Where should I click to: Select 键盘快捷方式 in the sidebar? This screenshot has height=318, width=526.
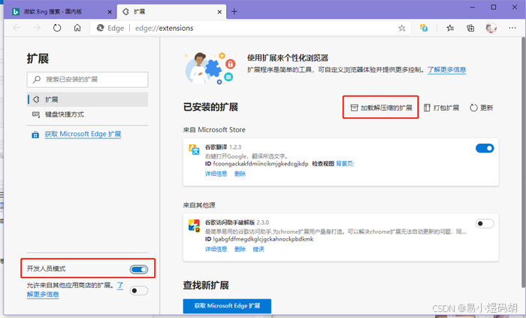(88, 114)
